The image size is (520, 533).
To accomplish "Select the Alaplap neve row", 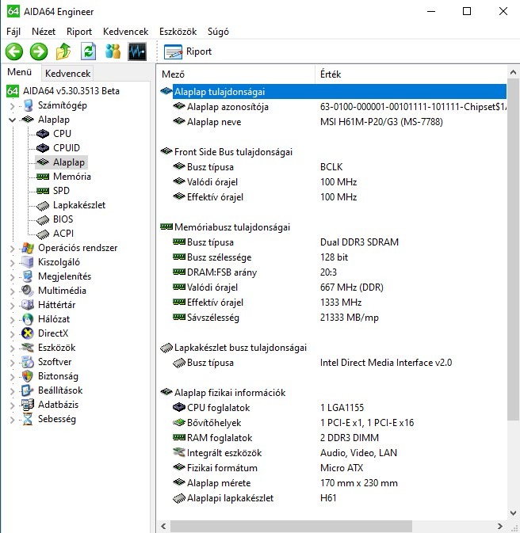I will [332, 122].
